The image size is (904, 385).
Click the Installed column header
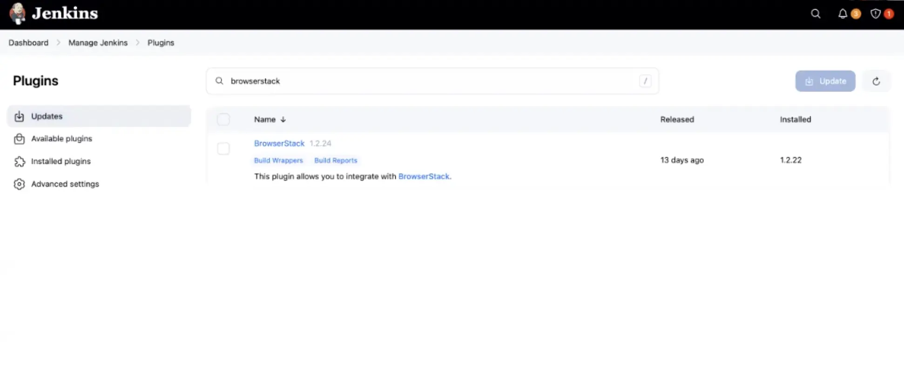(795, 119)
